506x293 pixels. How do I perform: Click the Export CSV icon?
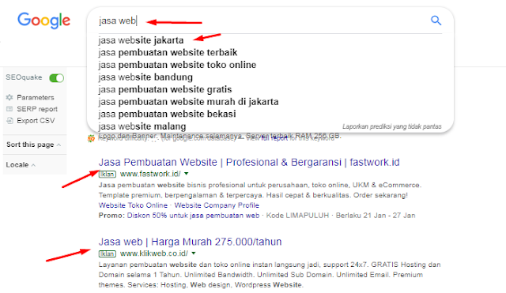(9, 121)
